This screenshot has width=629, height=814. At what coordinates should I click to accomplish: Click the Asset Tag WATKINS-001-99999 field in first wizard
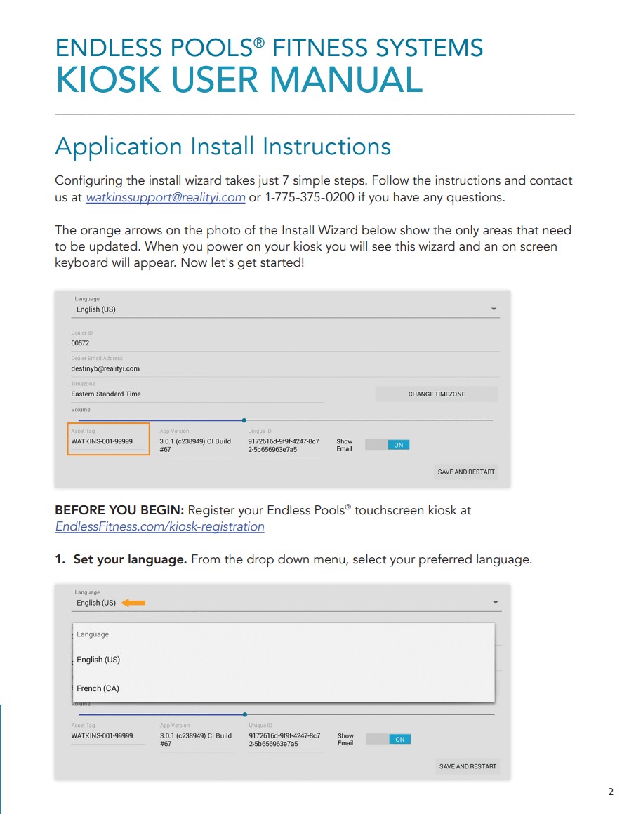pyautogui.click(x=108, y=441)
